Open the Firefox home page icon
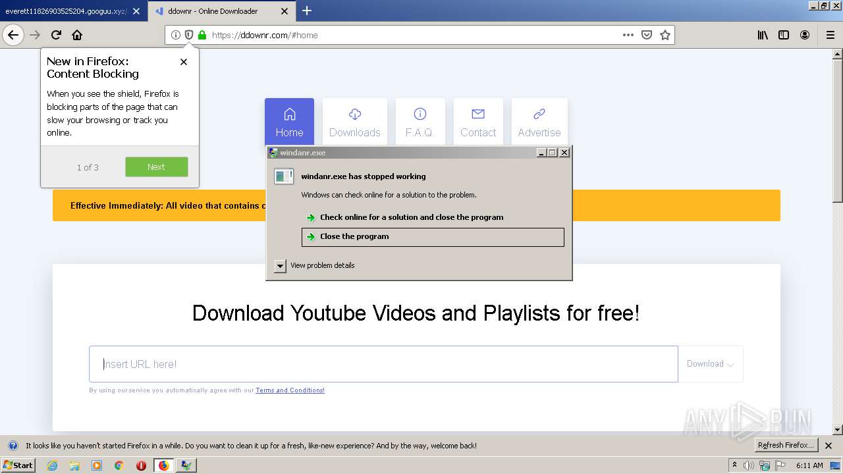This screenshot has width=843, height=474. click(77, 35)
